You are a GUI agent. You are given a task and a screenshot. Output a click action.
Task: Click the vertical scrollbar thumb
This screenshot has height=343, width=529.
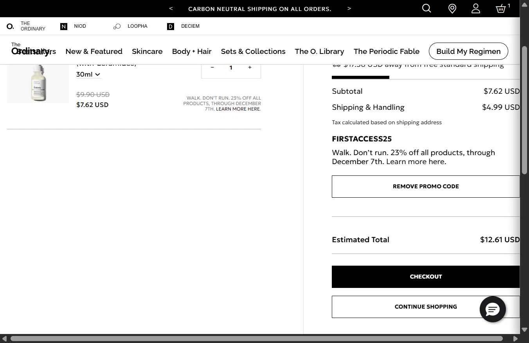point(524,110)
